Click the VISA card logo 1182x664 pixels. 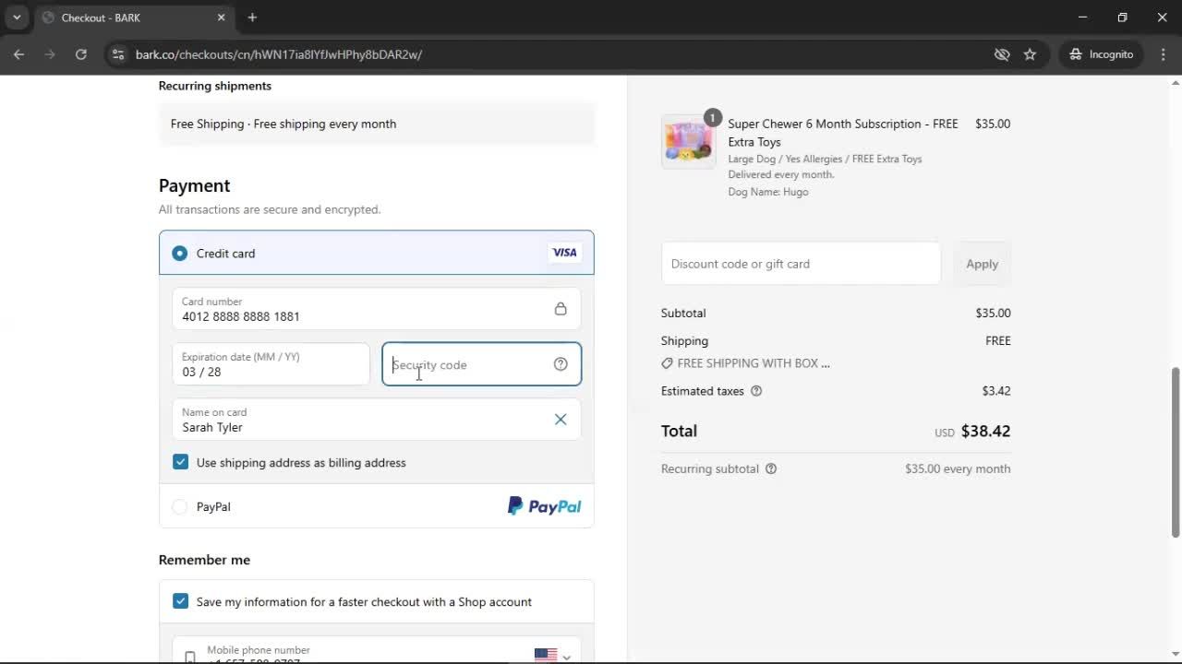564,253
